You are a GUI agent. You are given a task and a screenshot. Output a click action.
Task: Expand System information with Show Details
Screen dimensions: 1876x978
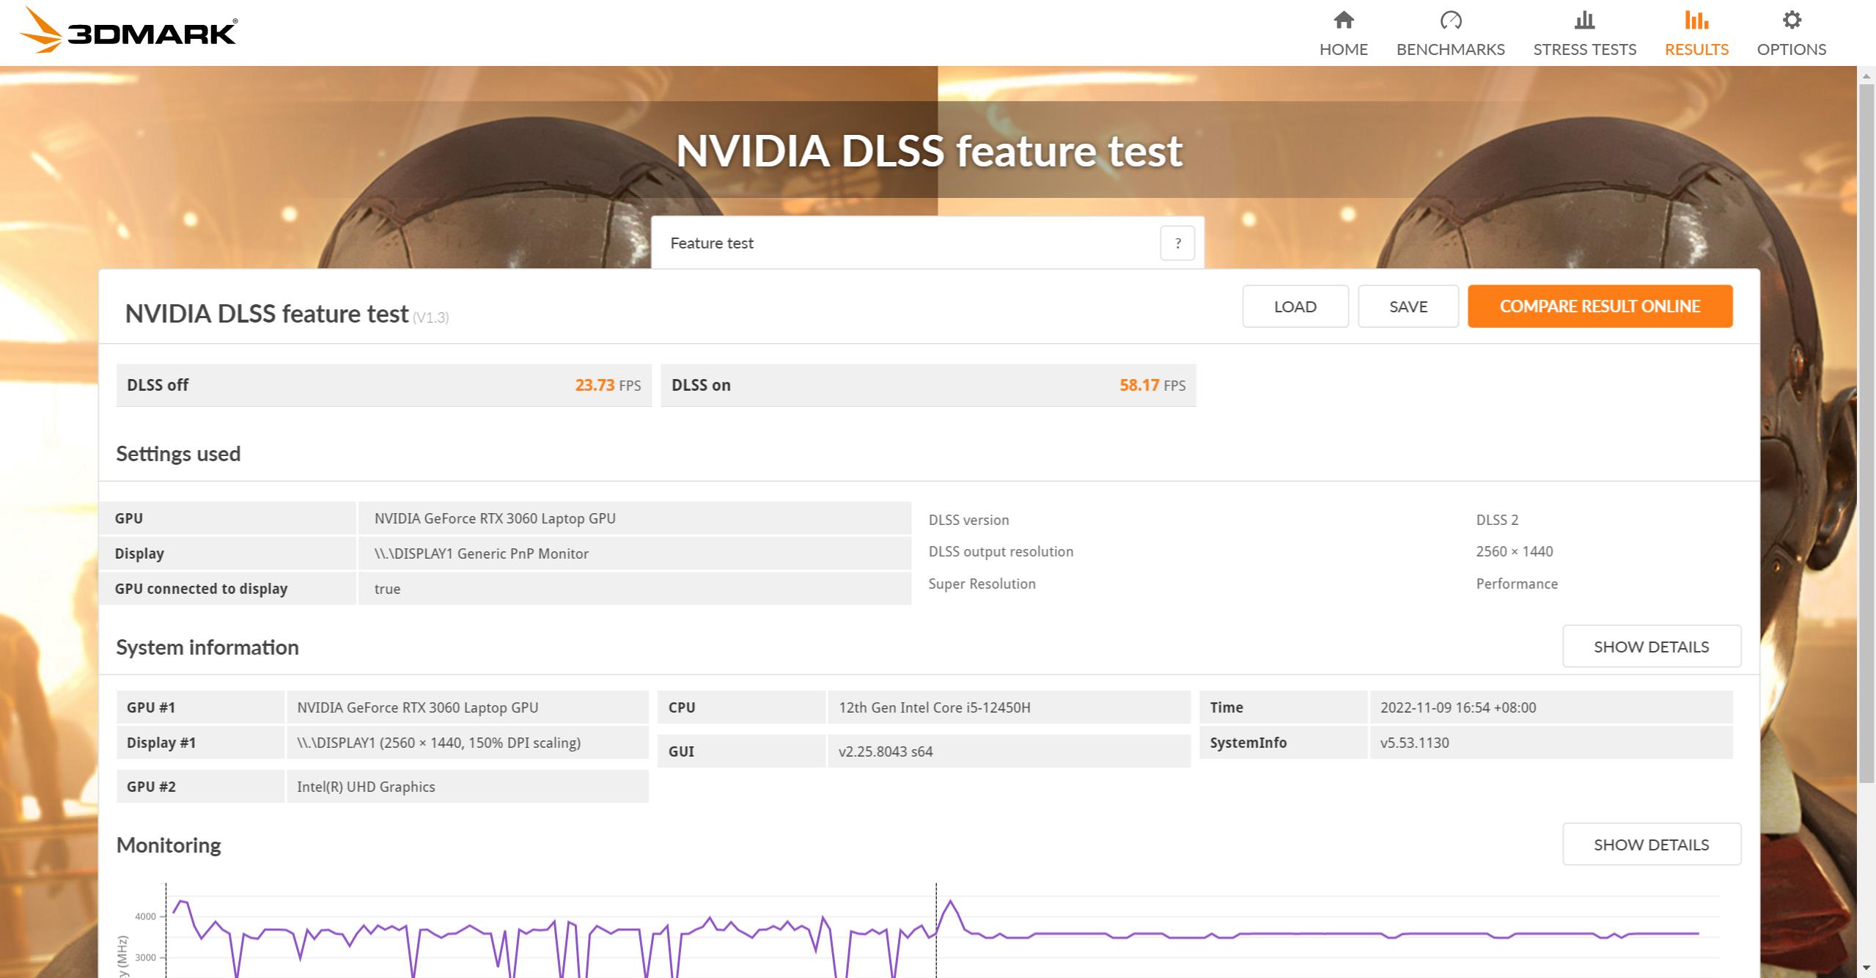tap(1651, 647)
